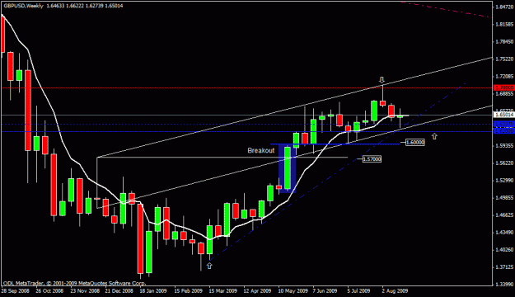Click the 1.84720 price axis label

point(505,7)
